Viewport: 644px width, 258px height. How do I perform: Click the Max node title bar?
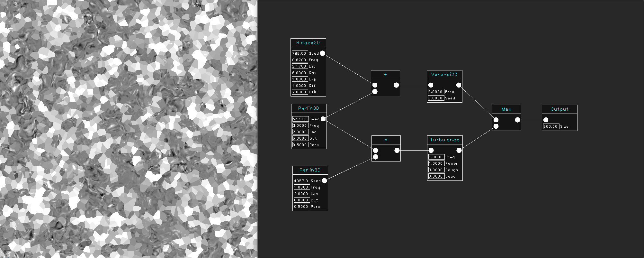(x=506, y=109)
